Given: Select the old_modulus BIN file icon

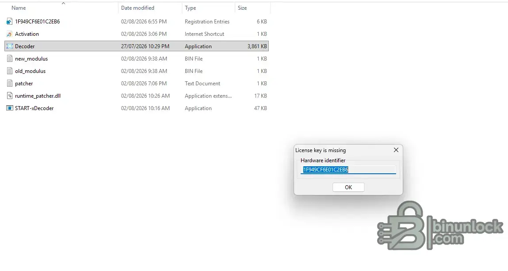Looking at the screenshot, I should pyautogui.click(x=9, y=71).
